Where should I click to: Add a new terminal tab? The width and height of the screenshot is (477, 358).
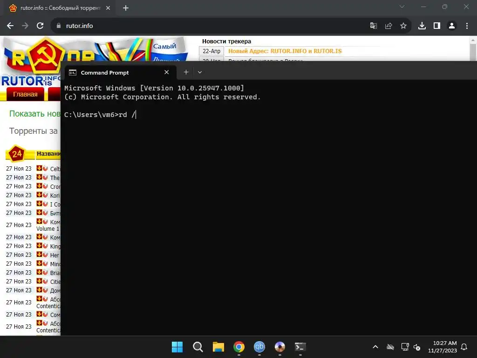point(186,72)
